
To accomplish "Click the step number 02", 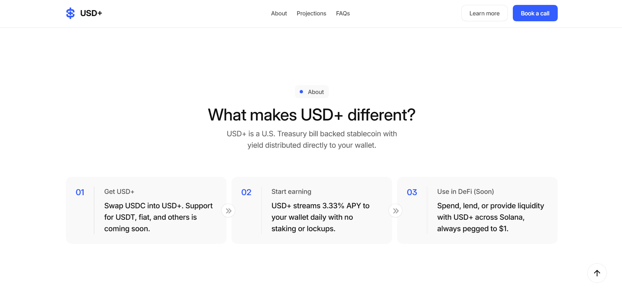I will pyautogui.click(x=246, y=192).
